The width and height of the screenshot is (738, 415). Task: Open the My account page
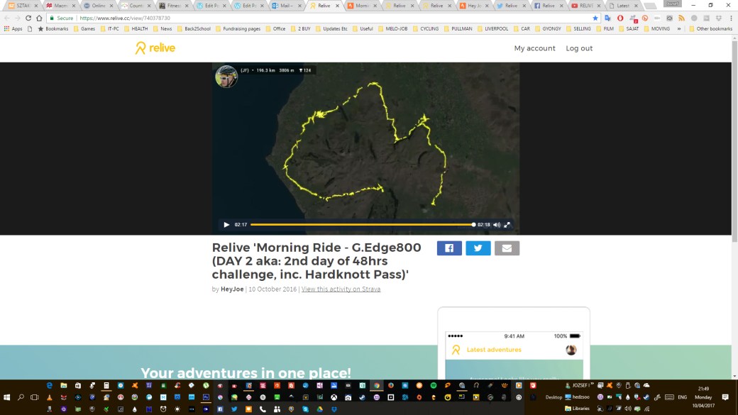pyautogui.click(x=534, y=48)
